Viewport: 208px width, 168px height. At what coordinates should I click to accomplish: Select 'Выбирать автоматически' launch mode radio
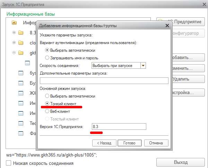(x=47, y=96)
